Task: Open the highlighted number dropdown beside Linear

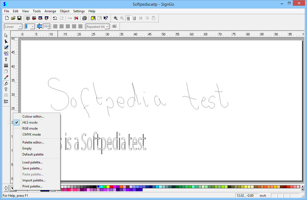Action: (33, 26)
